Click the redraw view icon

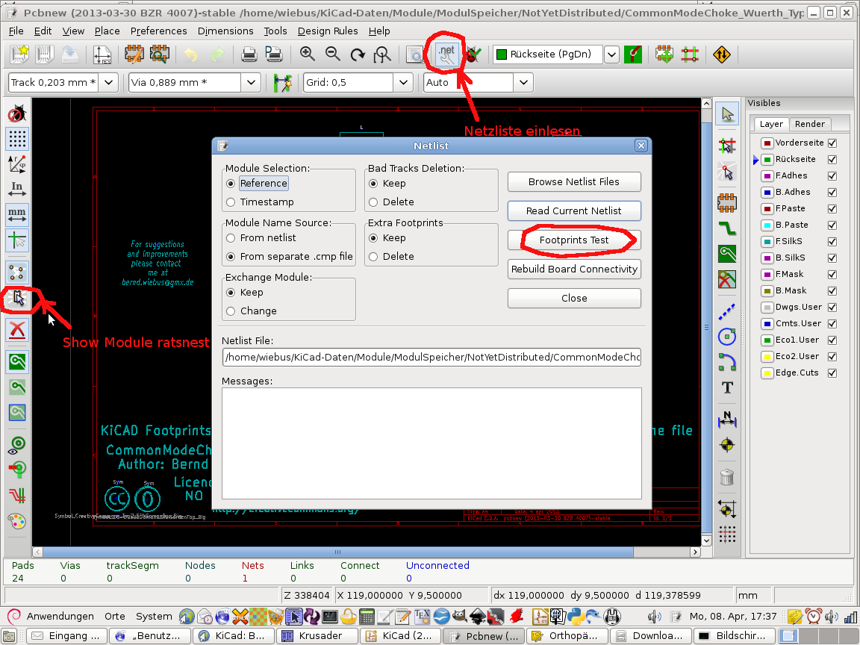[358, 54]
